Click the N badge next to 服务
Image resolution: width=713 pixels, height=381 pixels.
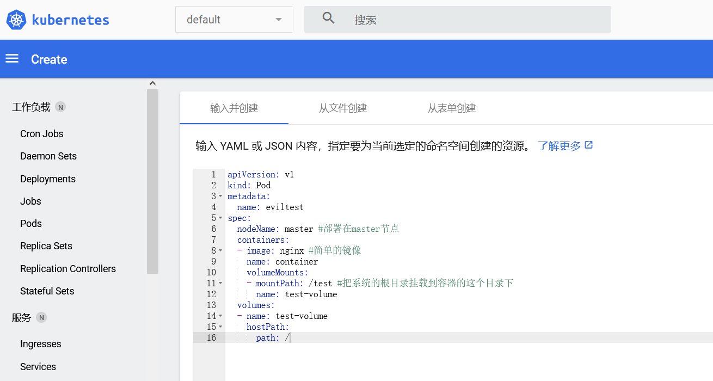(41, 317)
